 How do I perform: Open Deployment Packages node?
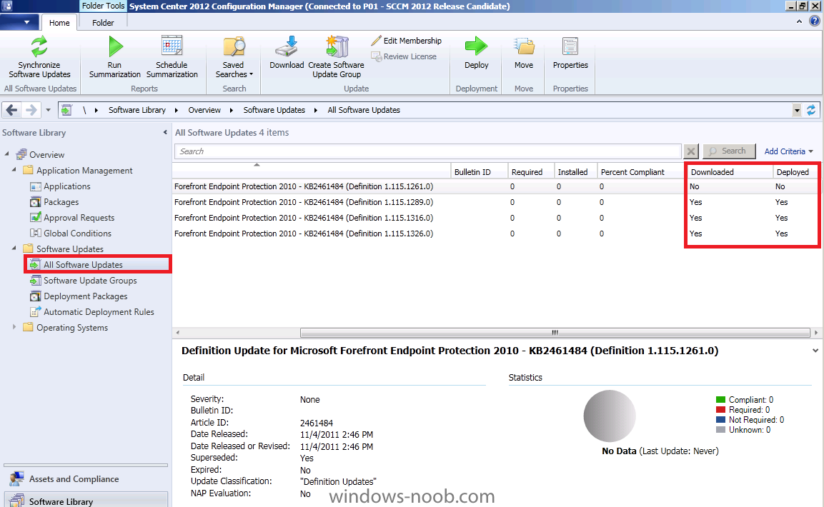click(x=79, y=296)
